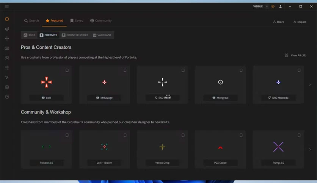Screen dimensions: 317x183
Task: Select the COUNTER-STRIKE game filter
Action: (75, 35)
